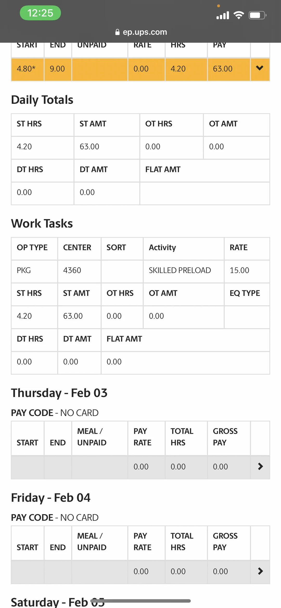Tap the down chevron on the highlighted shift row
Screen dimensions: 281x608
(259, 68)
